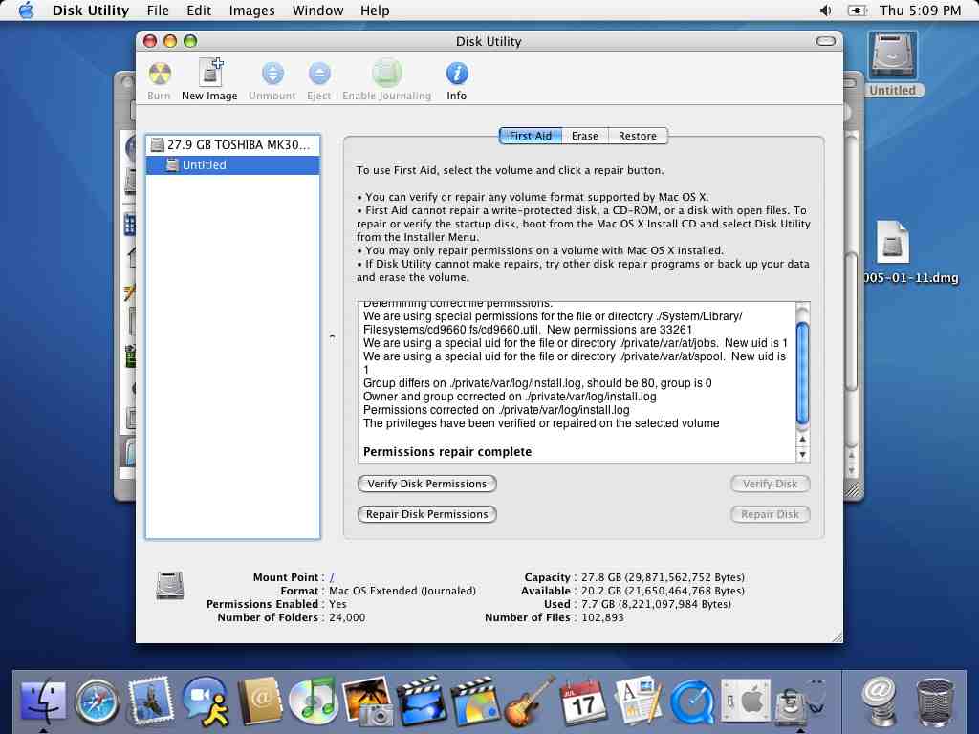
Task: Open the Apple menu
Action: point(26,11)
